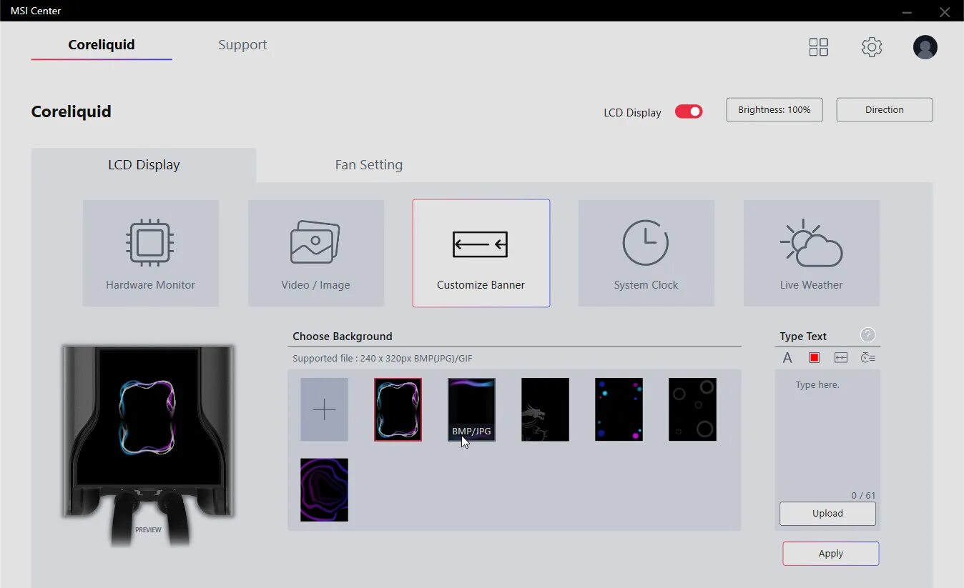Select the Video / Image mode tile

pyautogui.click(x=315, y=253)
